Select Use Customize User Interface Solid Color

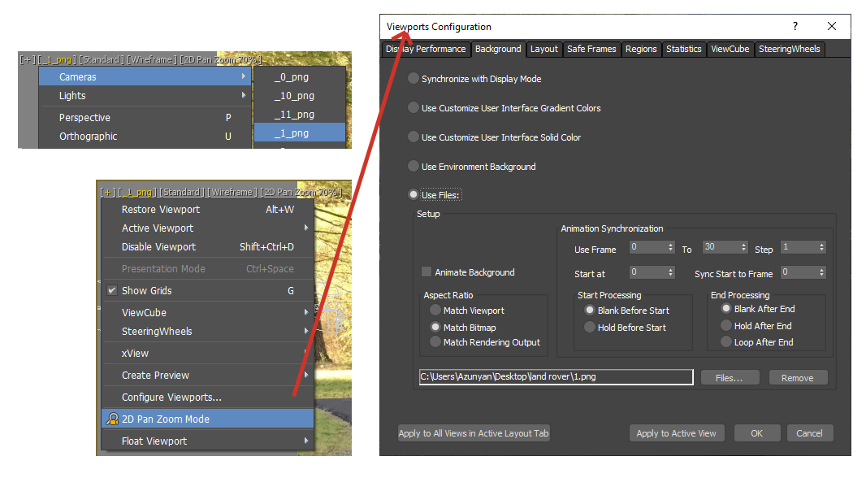coord(414,137)
